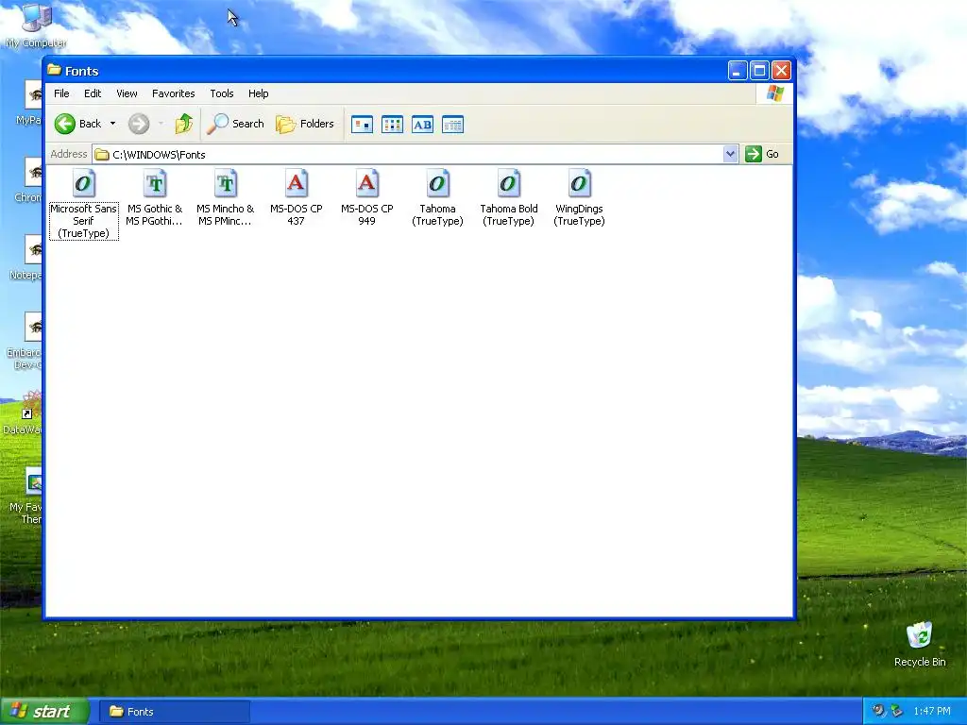Open the File menu
Image resolution: width=967 pixels, height=725 pixels.
click(x=61, y=93)
